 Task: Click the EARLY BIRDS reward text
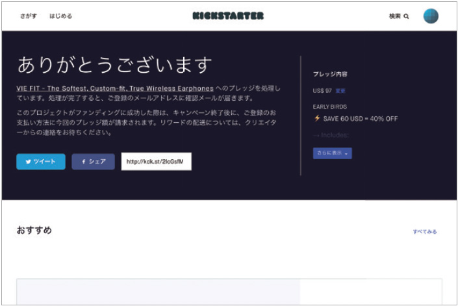(330, 107)
